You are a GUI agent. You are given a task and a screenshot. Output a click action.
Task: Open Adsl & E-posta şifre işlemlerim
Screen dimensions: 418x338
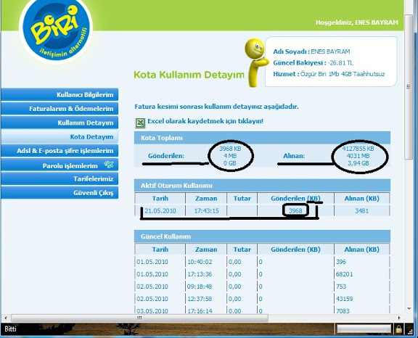point(60,151)
